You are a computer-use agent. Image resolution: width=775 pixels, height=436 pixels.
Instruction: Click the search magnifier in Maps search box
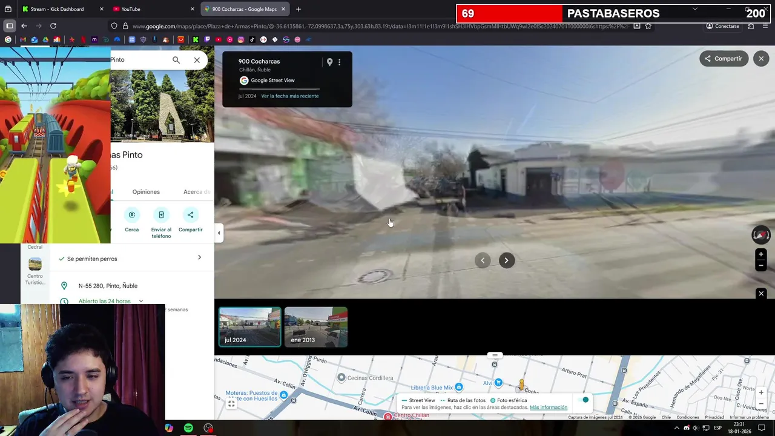click(x=176, y=60)
